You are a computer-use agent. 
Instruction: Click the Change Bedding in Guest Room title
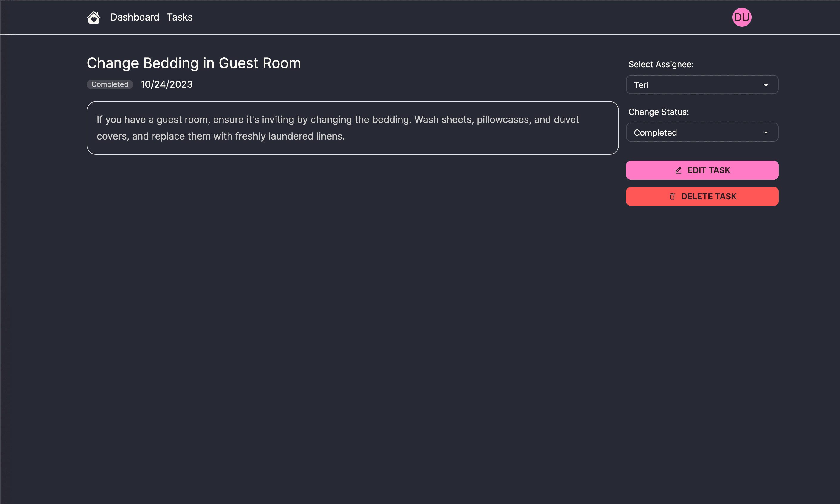pyautogui.click(x=194, y=63)
